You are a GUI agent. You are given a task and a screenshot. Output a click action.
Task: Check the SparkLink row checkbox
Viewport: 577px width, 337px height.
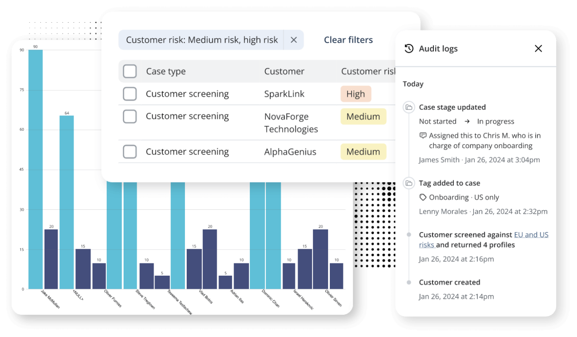pos(130,94)
